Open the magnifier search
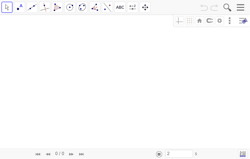The width and height of the screenshot is (250, 159). click(x=227, y=8)
